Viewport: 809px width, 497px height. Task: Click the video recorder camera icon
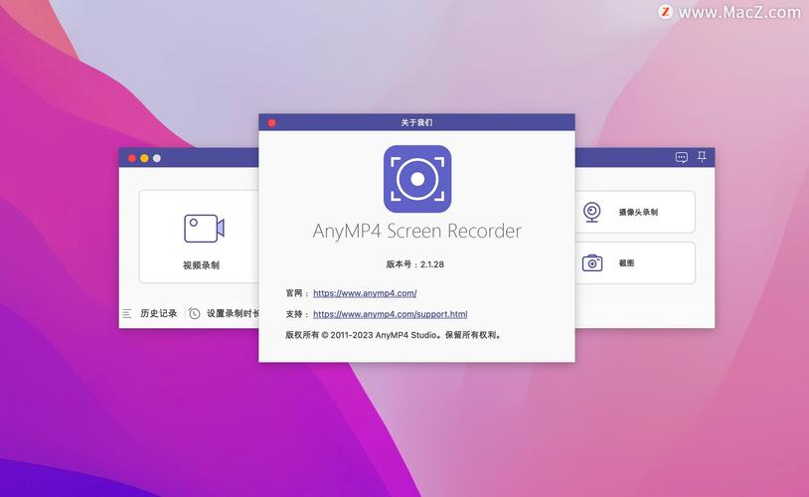[x=204, y=228]
